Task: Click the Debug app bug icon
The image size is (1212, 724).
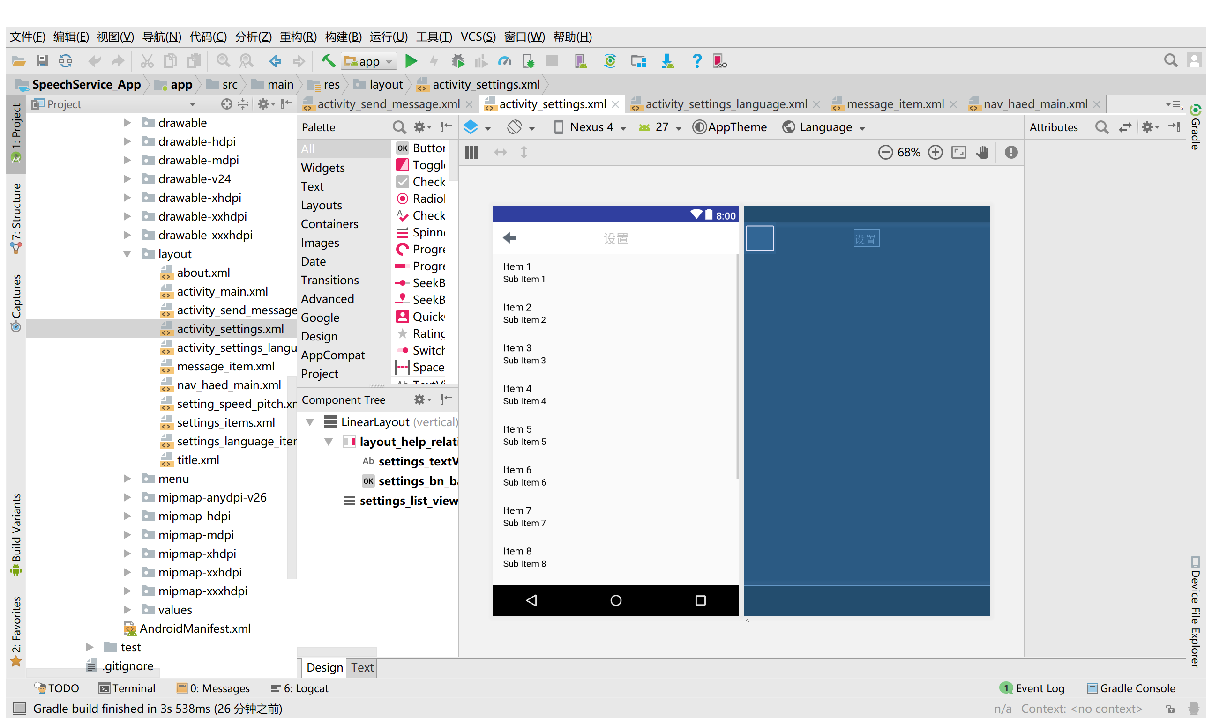Action: (457, 61)
